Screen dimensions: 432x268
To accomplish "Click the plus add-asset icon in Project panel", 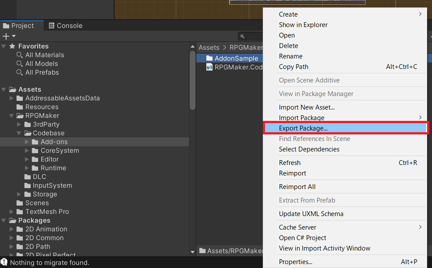I will (6, 36).
